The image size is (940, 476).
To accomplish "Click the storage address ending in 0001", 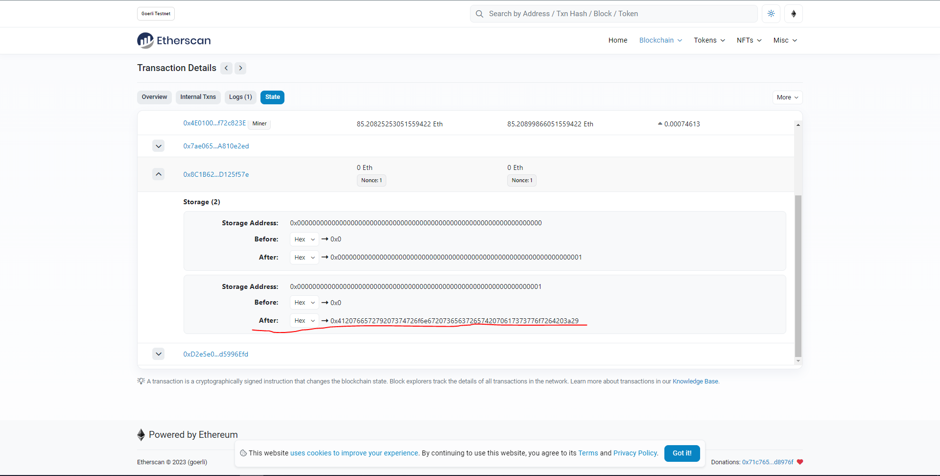I will [416, 286].
